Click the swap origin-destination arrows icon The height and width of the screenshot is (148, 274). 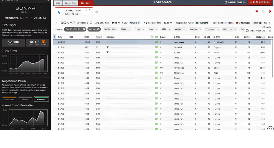[x=59, y=12]
